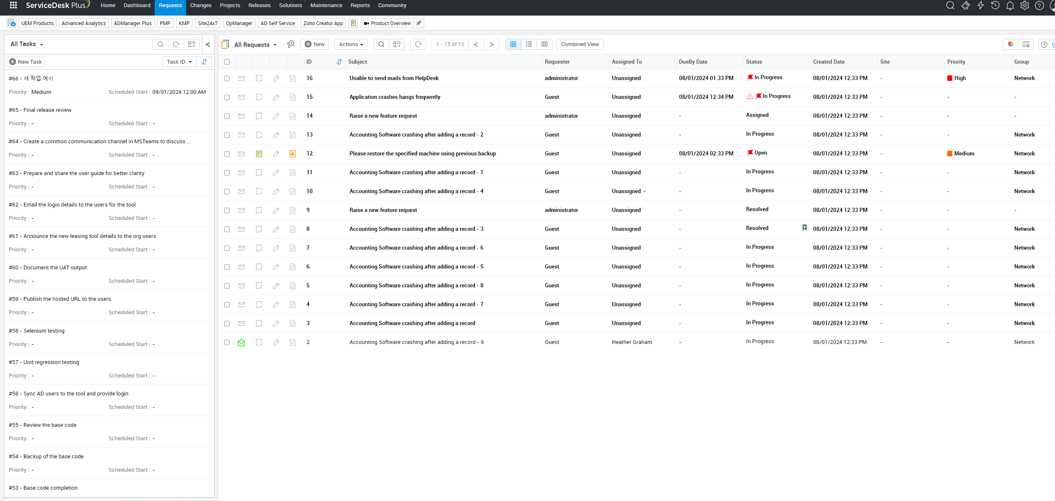Viewport: 1055px width, 501px height.
Task: Click the color theme swatch icon
Action: pos(1010,44)
